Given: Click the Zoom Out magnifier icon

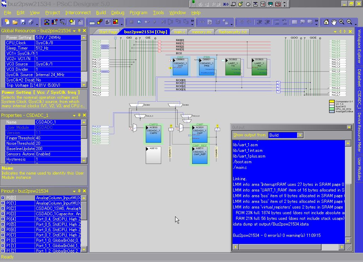Looking at the screenshot, I should [349, 22].
